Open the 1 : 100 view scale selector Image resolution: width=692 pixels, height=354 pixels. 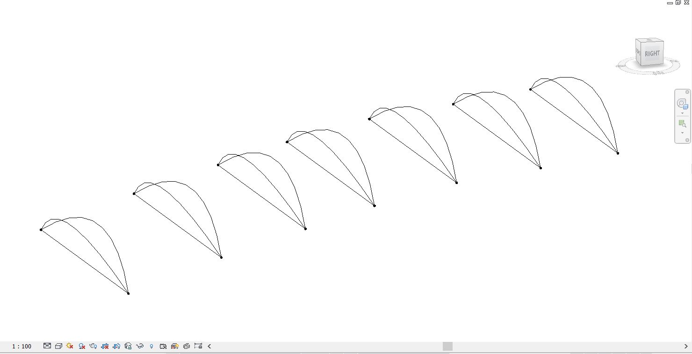click(22, 346)
